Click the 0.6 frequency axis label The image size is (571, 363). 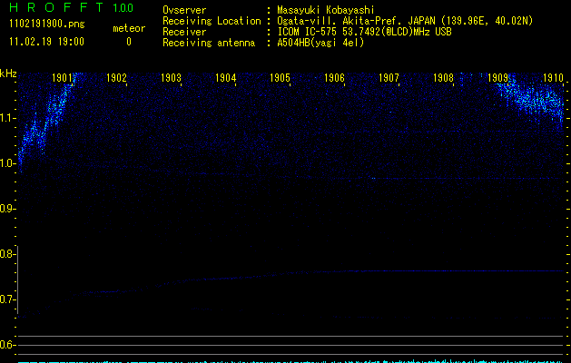[x=7, y=345]
